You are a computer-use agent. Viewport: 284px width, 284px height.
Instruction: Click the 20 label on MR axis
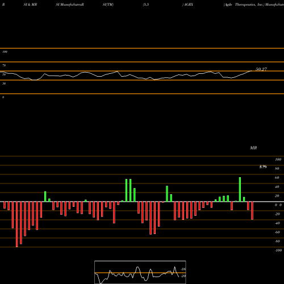click(277, 196)
